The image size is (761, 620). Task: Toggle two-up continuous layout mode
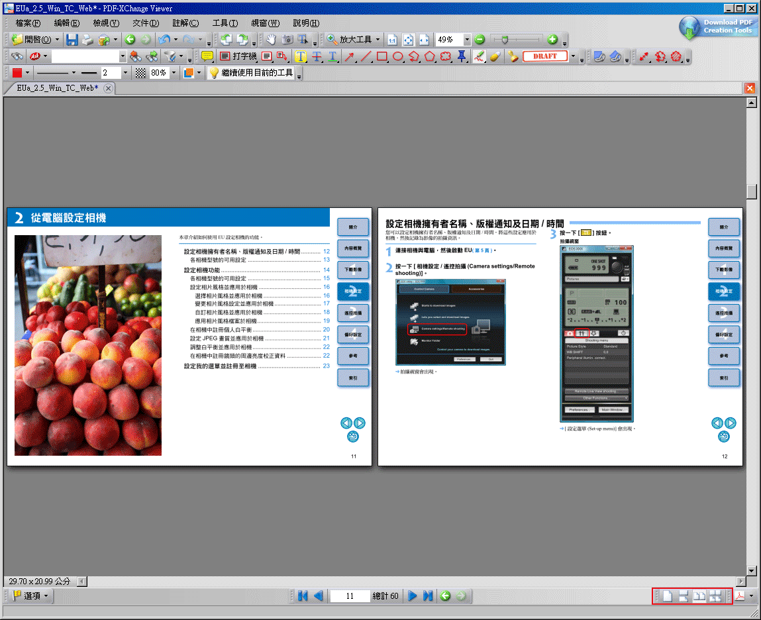pos(716,595)
